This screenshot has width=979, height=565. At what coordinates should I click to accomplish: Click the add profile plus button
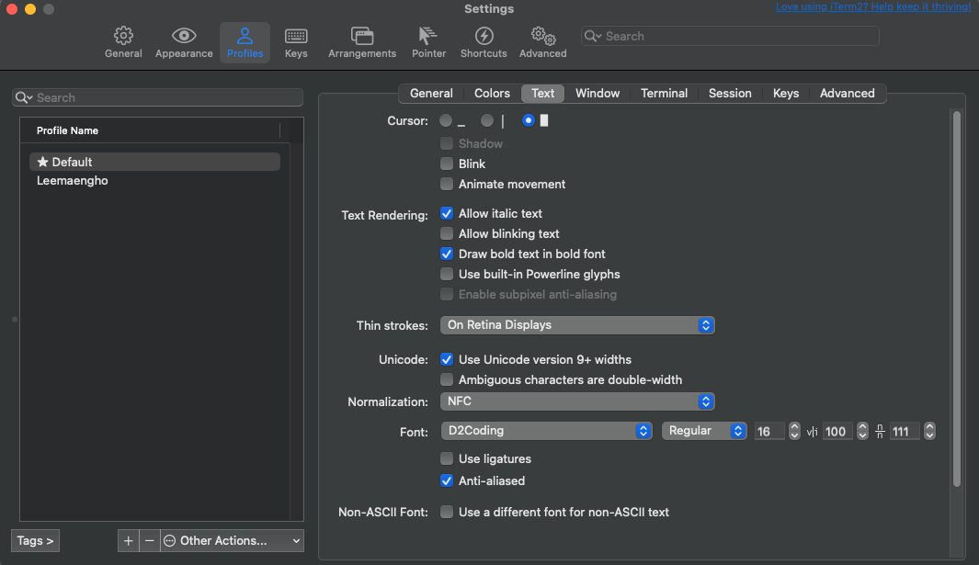128,540
